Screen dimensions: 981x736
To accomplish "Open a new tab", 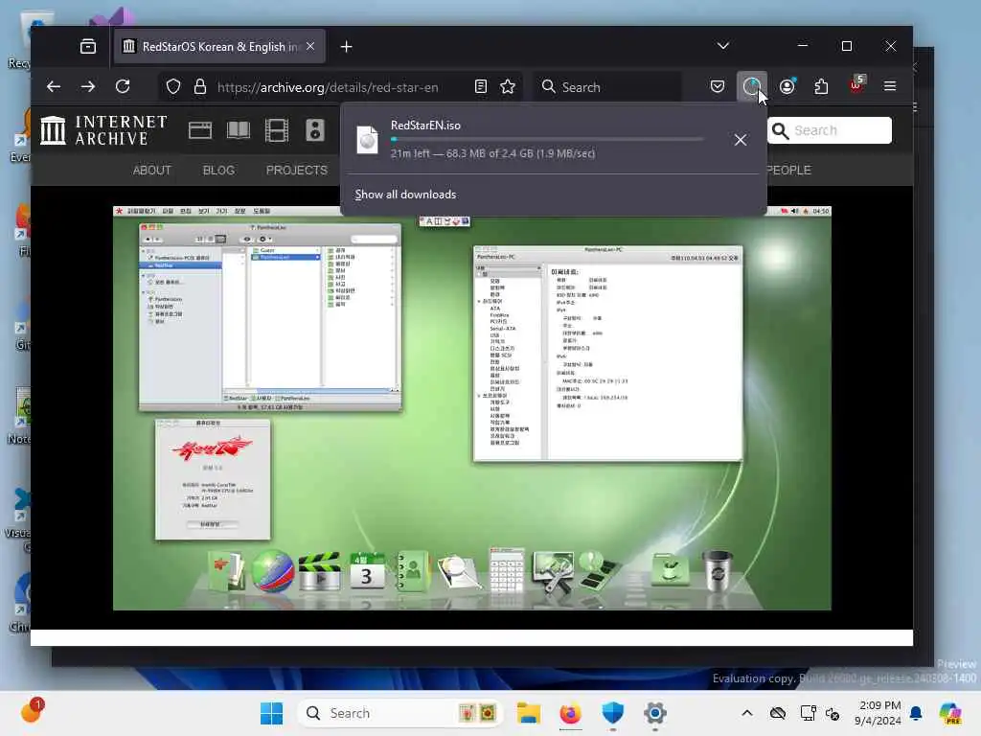I will pos(346,47).
